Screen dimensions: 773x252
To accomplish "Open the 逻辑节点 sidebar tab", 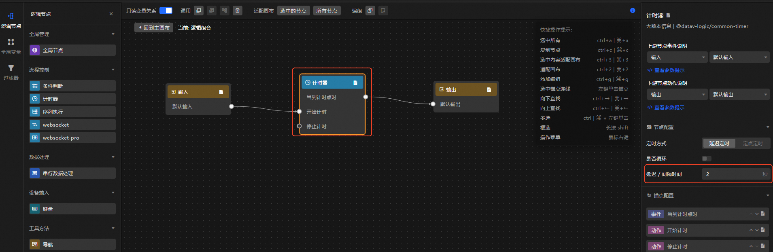I will 11,20.
